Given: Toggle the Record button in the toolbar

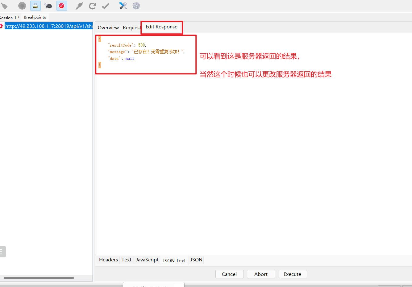Looking at the screenshot, I should [22, 6].
